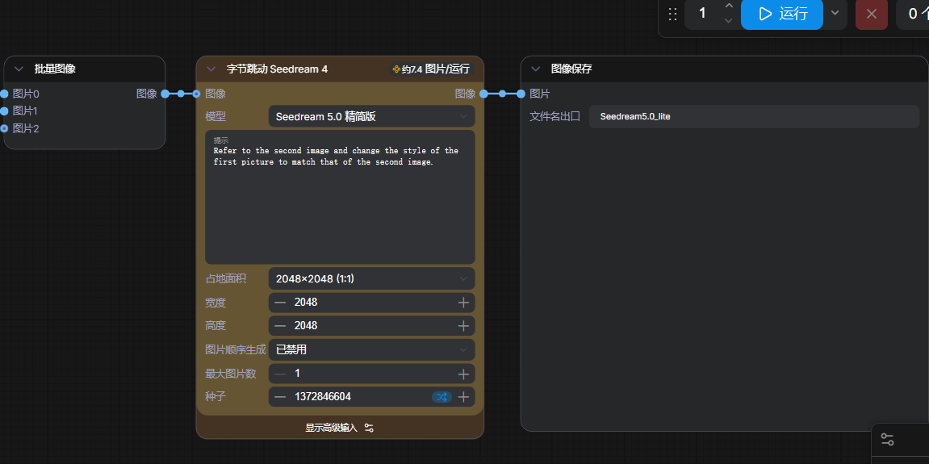Image resolution: width=929 pixels, height=464 pixels.
Task: Increase the run batch count arrow
Action: tap(729, 6)
